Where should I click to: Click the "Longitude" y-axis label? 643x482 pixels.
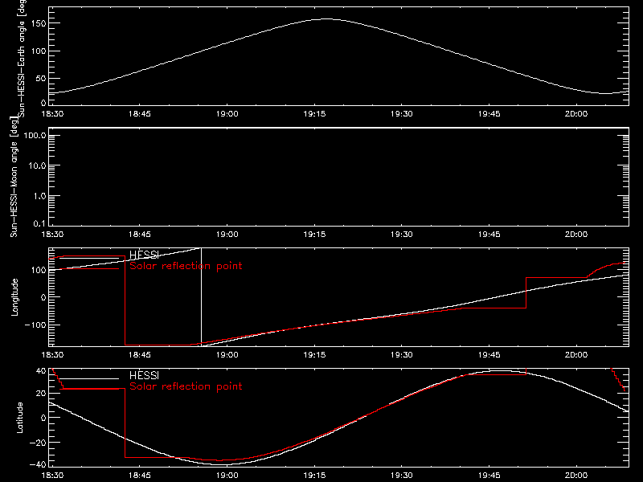[x=14, y=297]
